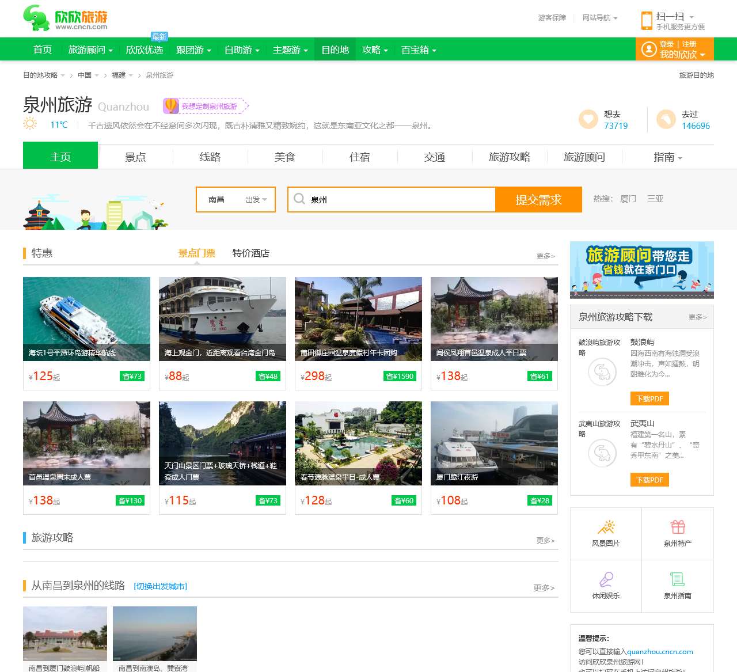This screenshot has height=672, width=737.
Task: Click the 去过 footprint icon
Action: pyautogui.click(x=666, y=119)
